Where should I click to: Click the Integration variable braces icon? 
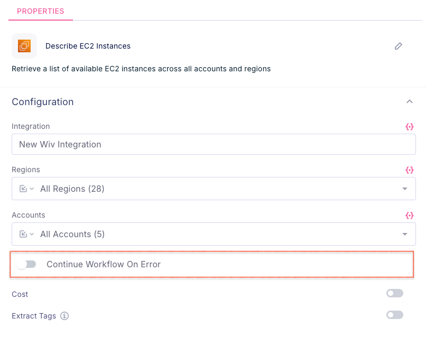410,127
